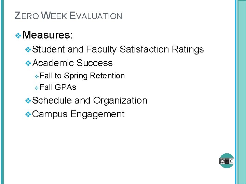
Task: Select the Fall to Spring Retention line
Action: 82,76
